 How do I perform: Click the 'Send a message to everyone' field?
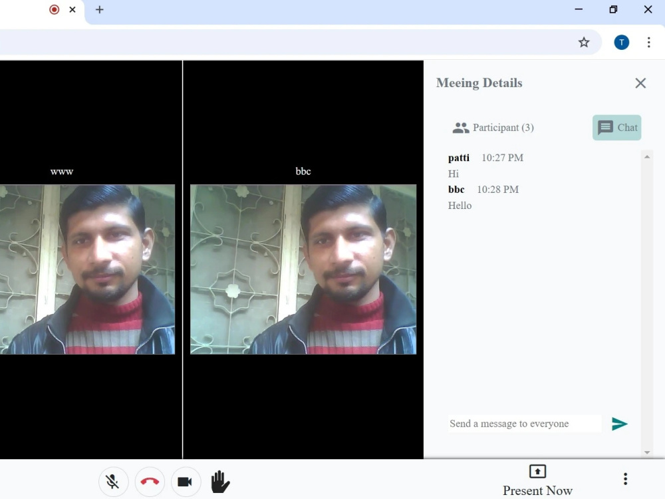pos(525,423)
